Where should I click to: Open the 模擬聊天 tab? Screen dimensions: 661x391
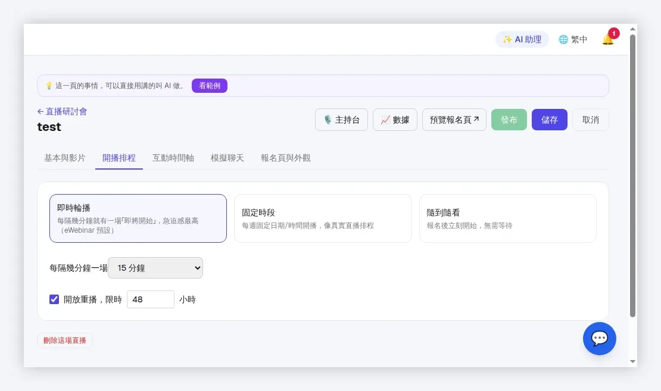point(227,158)
